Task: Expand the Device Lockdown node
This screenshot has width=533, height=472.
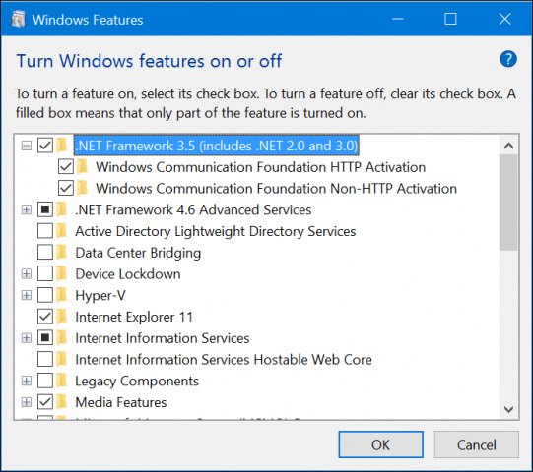Action: coord(27,273)
